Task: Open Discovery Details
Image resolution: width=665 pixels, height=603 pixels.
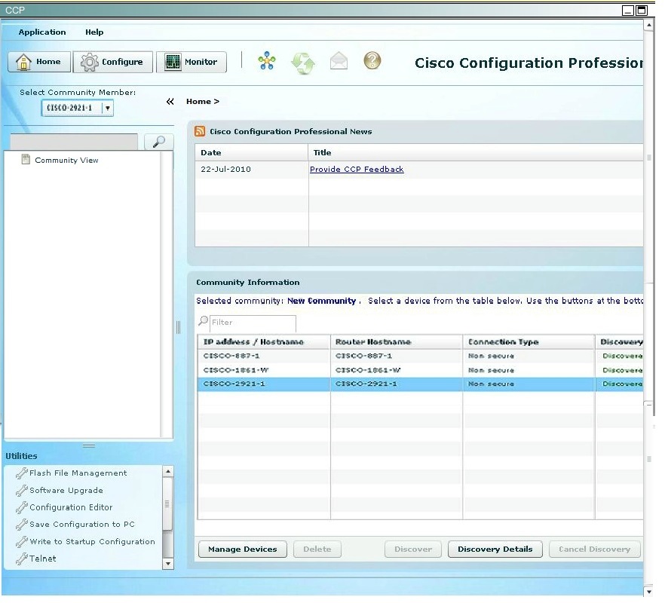Action: 495,549
